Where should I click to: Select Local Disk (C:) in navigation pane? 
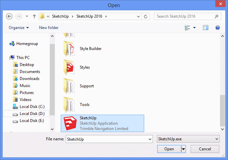click(32, 107)
